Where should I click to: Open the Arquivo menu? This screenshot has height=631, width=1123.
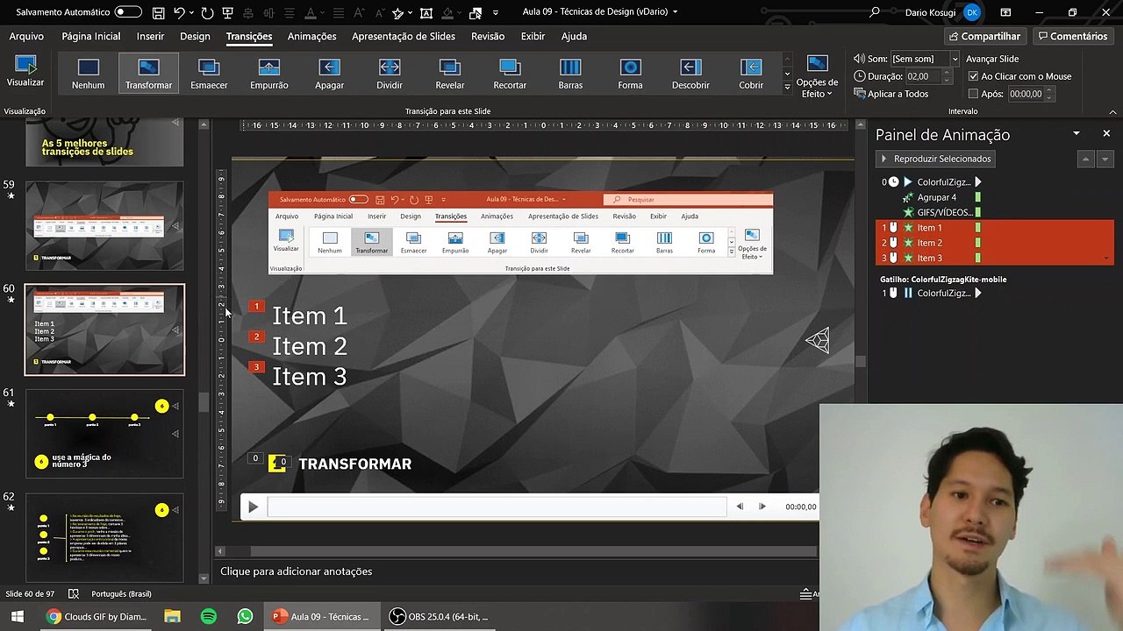click(26, 36)
